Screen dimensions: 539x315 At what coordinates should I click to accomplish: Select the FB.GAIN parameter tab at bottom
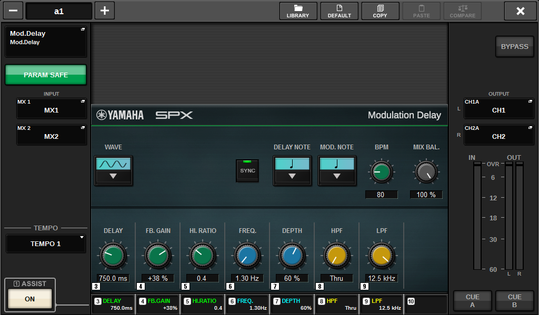tap(157, 304)
